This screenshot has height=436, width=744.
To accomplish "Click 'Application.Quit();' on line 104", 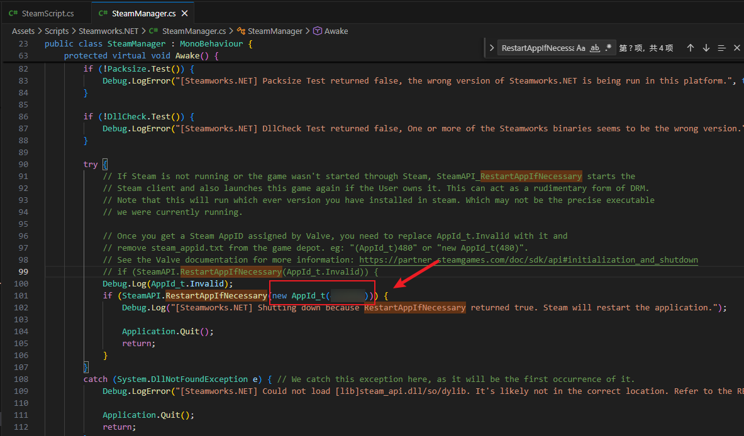I will (x=167, y=331).
